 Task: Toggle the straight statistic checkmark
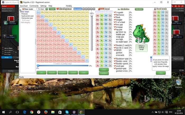115,20
